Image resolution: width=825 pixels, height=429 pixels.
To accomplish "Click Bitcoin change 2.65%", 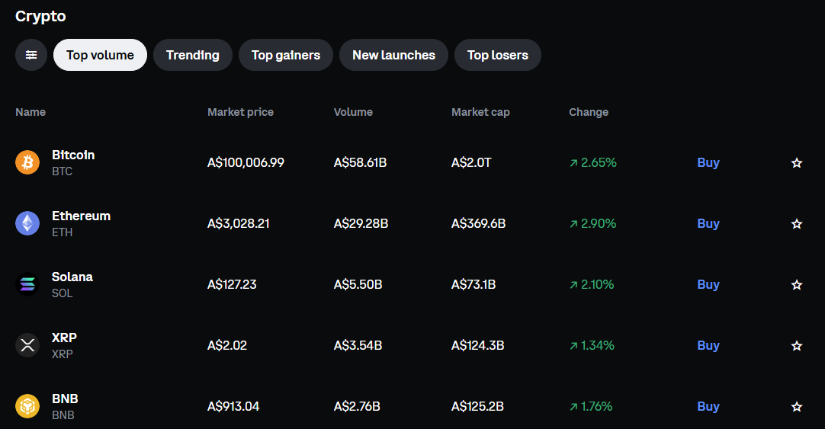I will click(593, 162).
